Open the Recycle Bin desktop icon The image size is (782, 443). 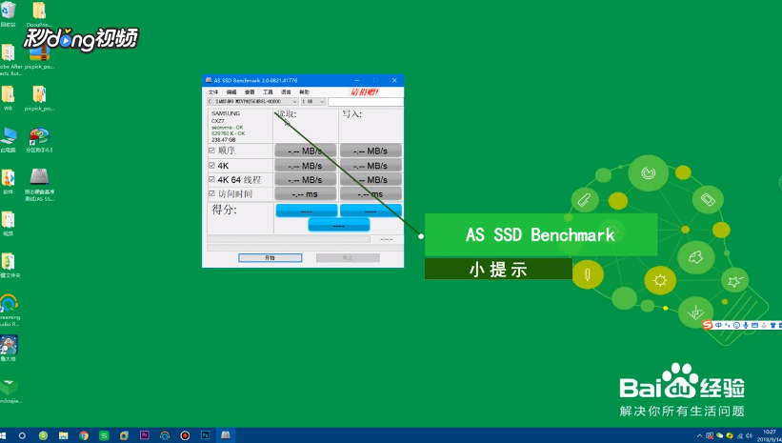(x=8, y=13)
